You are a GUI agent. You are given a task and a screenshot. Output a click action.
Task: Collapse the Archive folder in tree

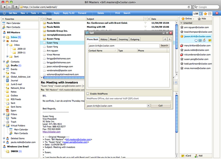coord(4,41)
